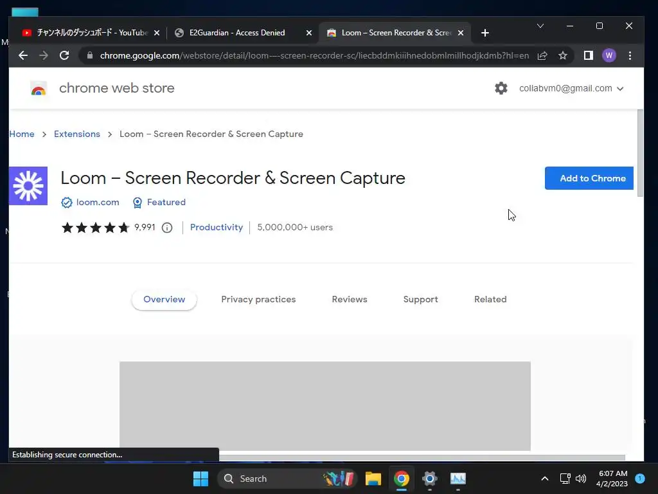Click the network tray icon

point(565,479)
